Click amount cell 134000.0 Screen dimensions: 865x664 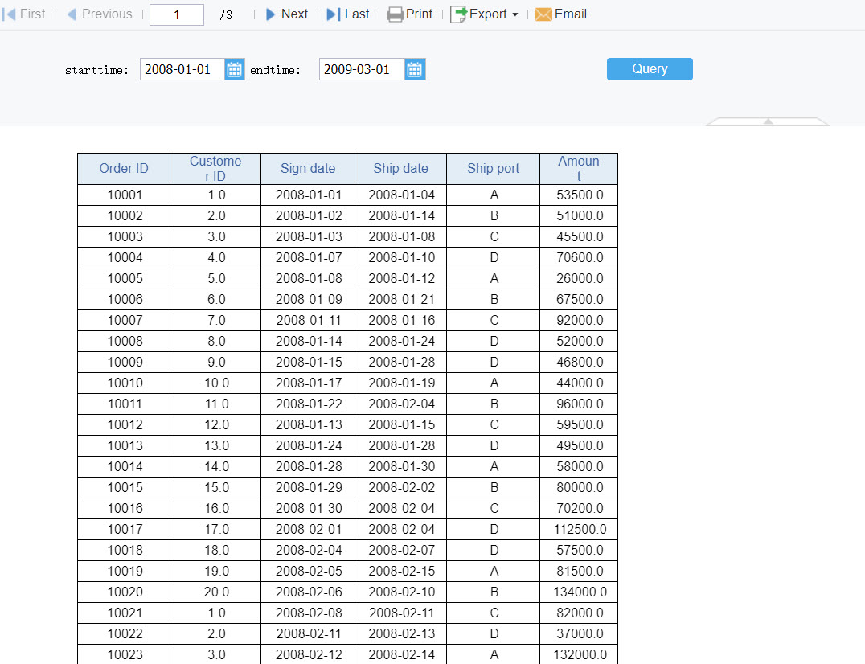pos(580,592)
